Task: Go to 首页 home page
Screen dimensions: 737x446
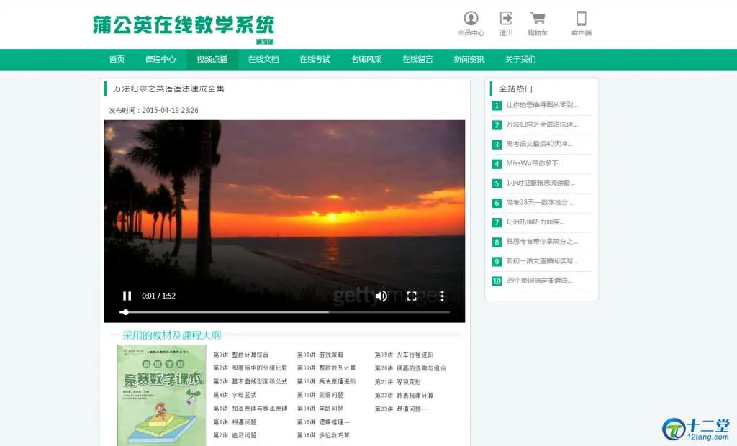Action: pyautogui.click(x=117, y=60)
